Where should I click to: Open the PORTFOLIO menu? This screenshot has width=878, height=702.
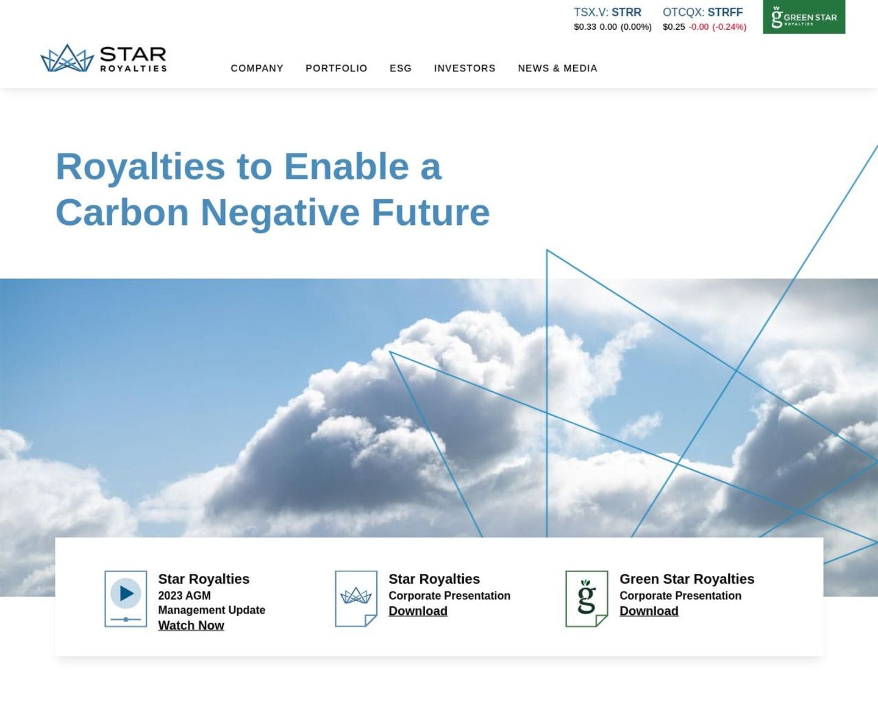pos(336,68)
